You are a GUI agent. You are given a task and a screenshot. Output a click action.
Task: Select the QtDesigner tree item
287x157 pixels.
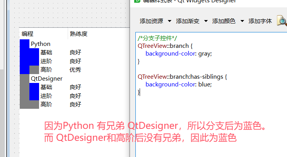coord(47,79)
